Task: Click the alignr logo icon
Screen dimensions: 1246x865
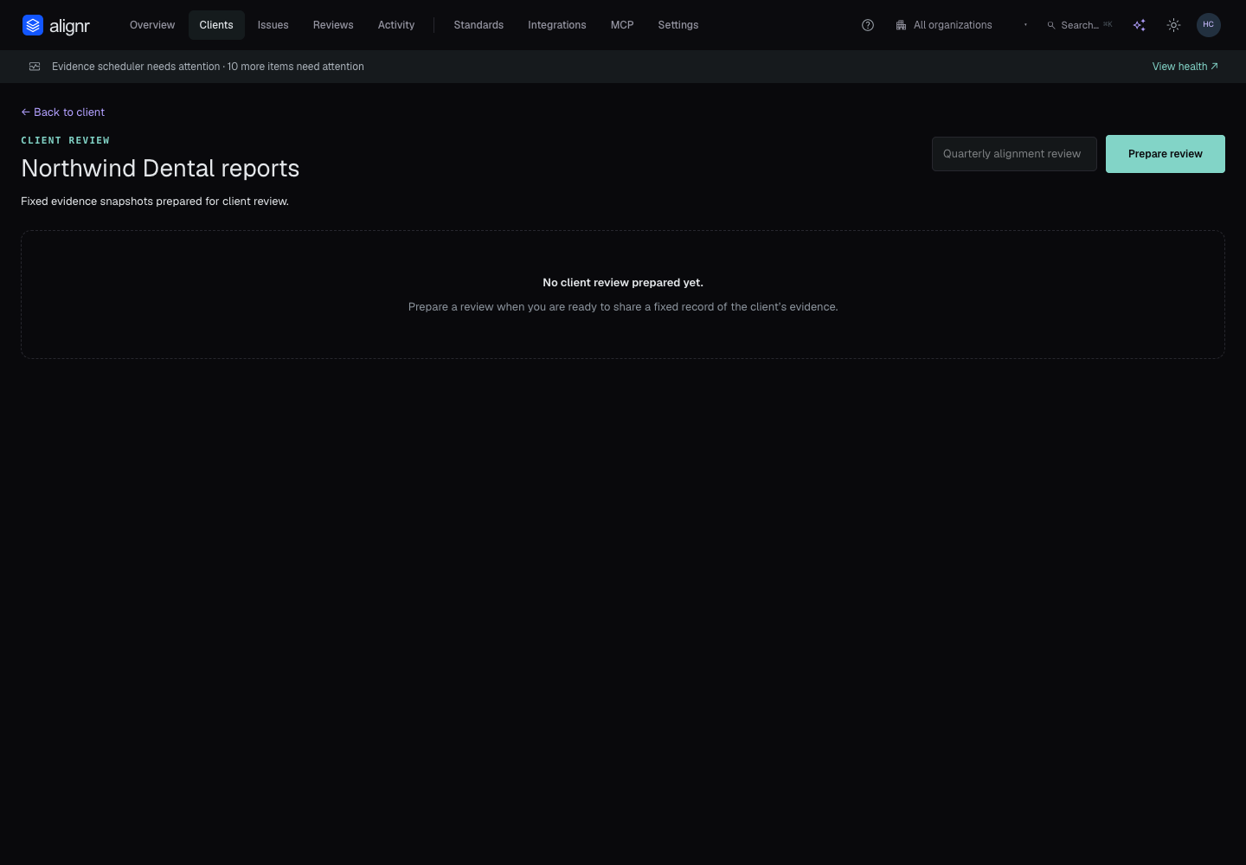Action: pos(33,25)
